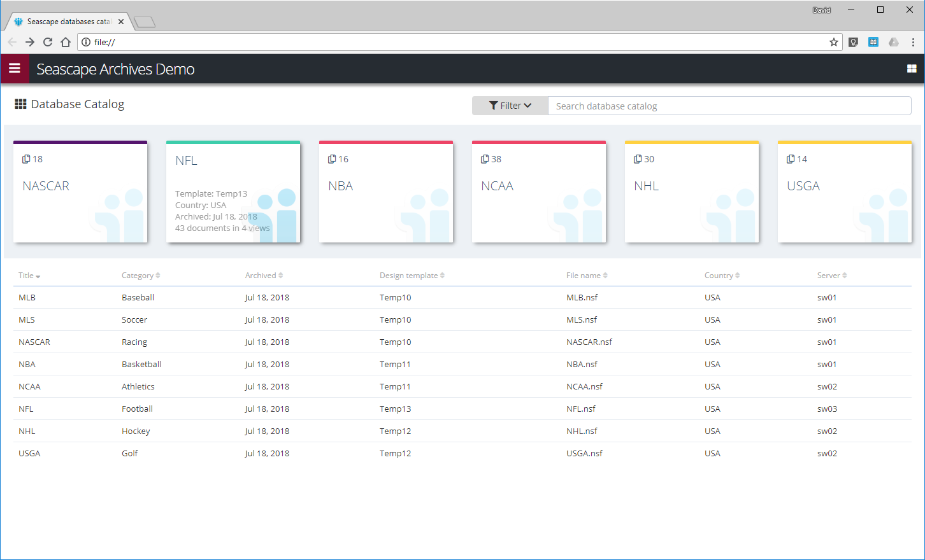The image size is (925, 560).
Task: Select the MLS row title
Action: (x=27, y=319)
